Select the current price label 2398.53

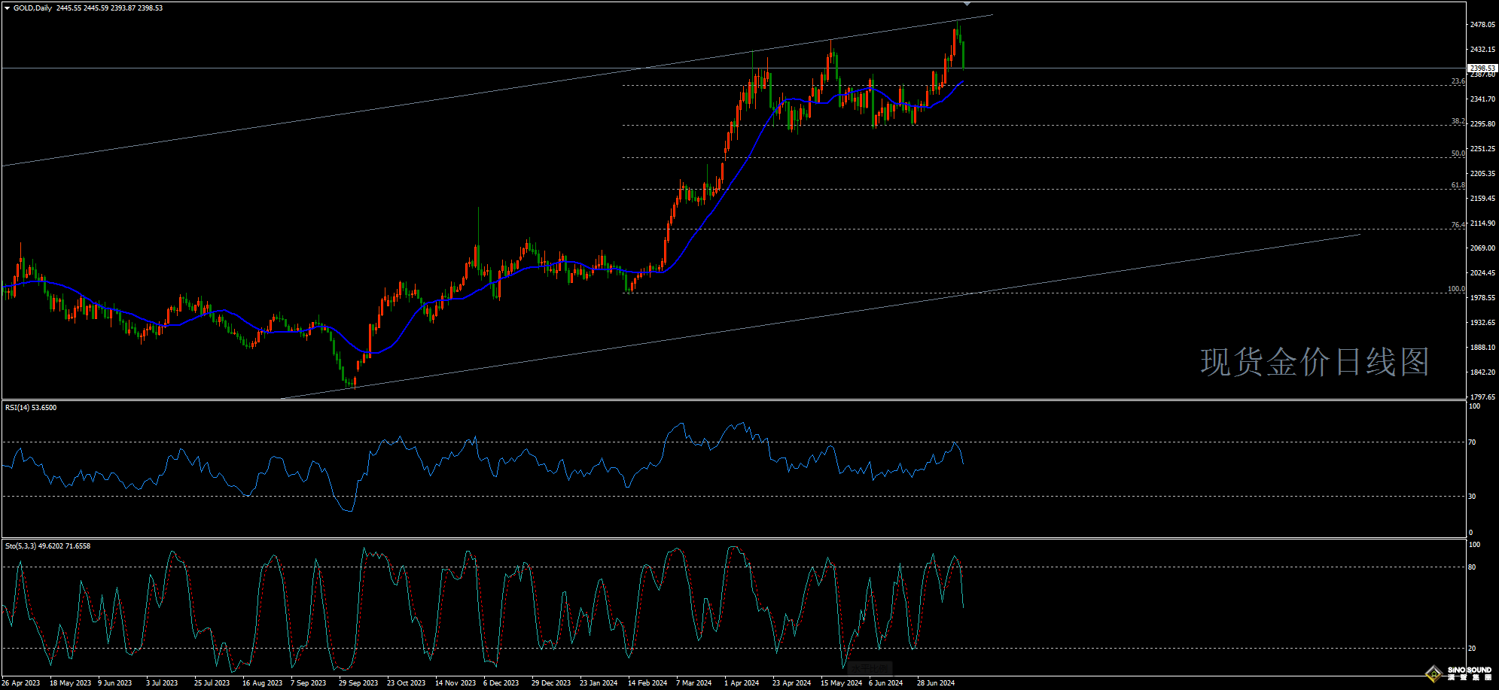click(x=1482, y=68)
